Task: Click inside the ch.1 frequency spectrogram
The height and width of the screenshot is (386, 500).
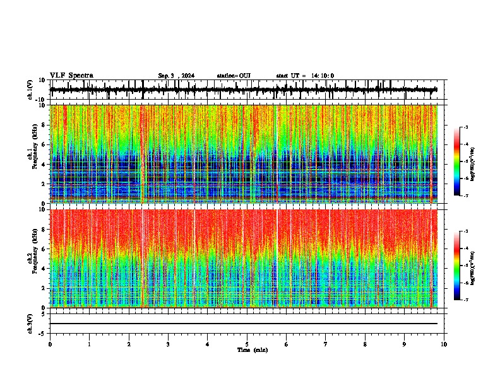Action: click(244, 154)
